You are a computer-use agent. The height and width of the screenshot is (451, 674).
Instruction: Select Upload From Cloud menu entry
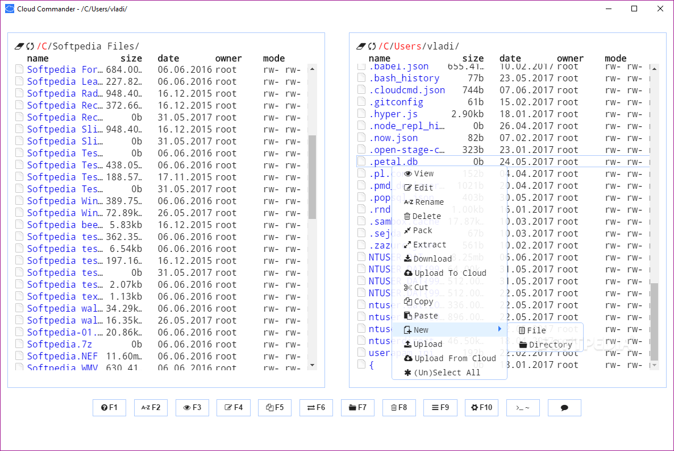coord(450,358)
